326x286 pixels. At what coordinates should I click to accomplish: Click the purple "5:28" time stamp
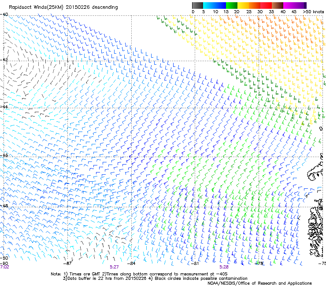[224, 267]
